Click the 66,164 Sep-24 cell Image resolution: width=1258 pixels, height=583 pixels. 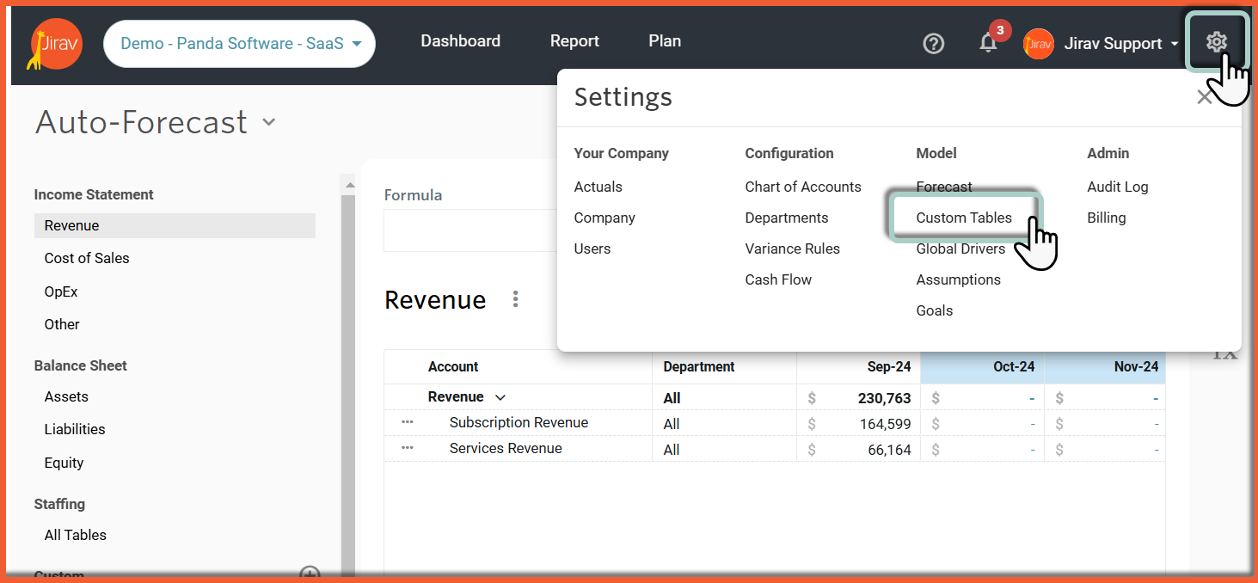(x=858, y=449)
